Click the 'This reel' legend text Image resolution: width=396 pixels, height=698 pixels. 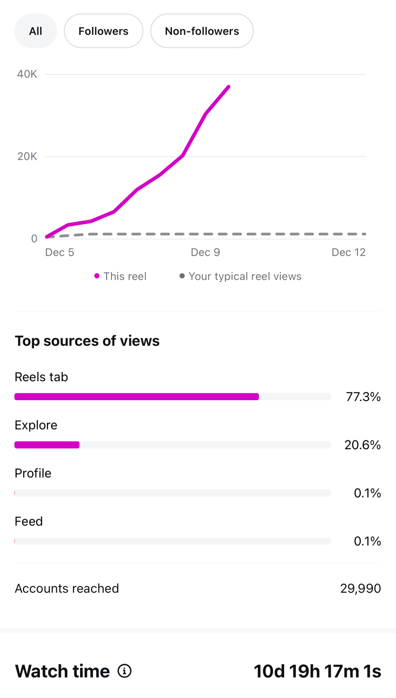(125, 276)
